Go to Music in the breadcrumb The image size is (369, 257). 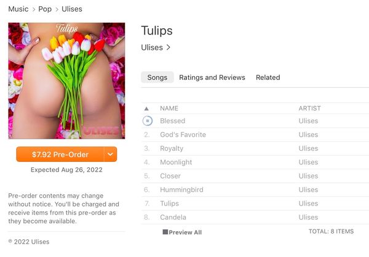coord(18,9)
